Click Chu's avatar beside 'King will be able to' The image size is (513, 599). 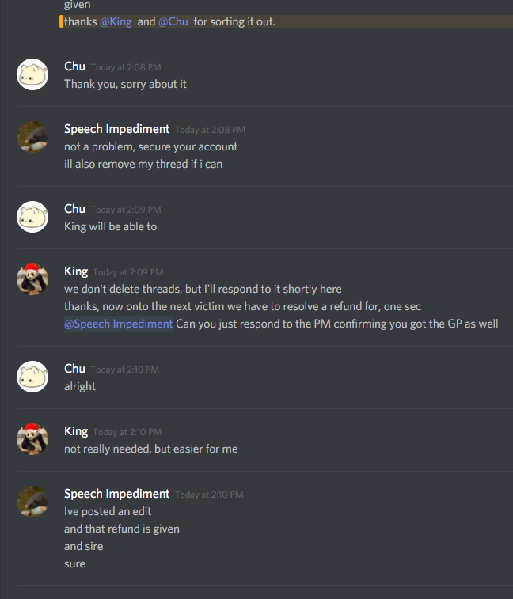point(32,217)
